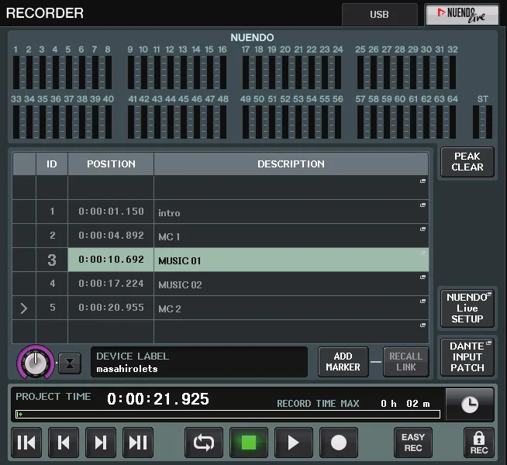
Task: Open popup icon in the intro row
Action: click(x=422, y=205)
